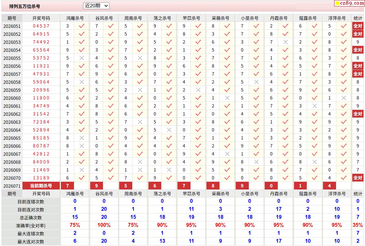Click the gray cross for 丹霞杀号 in 2026053
This screenshot has width=365, height=246.
point(285,42)
